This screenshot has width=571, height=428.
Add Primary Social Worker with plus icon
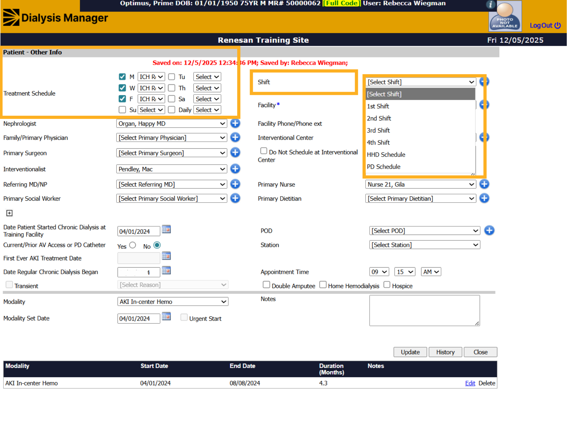click(x=235, y=198)
